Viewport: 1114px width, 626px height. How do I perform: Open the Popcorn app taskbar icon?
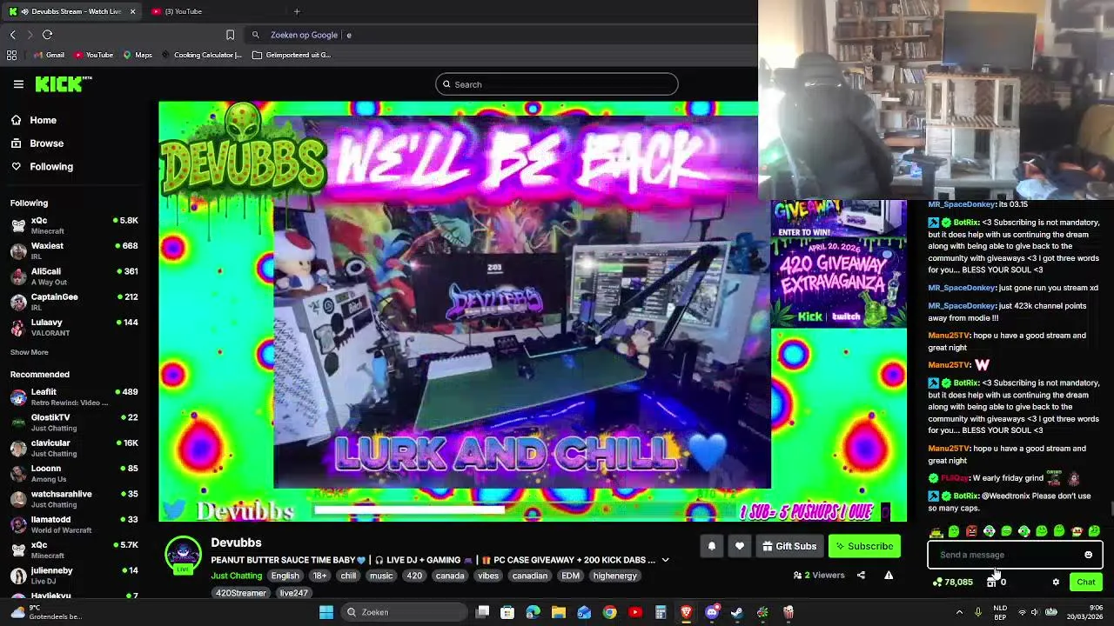point(789,612)
